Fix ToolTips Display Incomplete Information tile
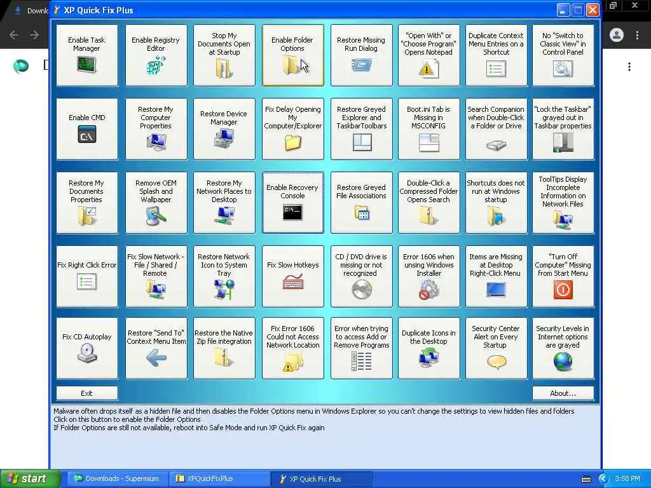651x488 pixels. click(563, 203)
